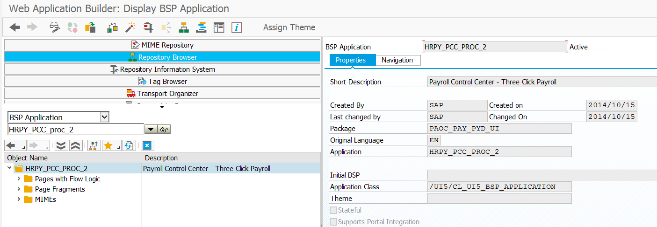Switch to the Navigation tab
The height and width of the screenshot is (227, 657).
[x=397, y=60]
